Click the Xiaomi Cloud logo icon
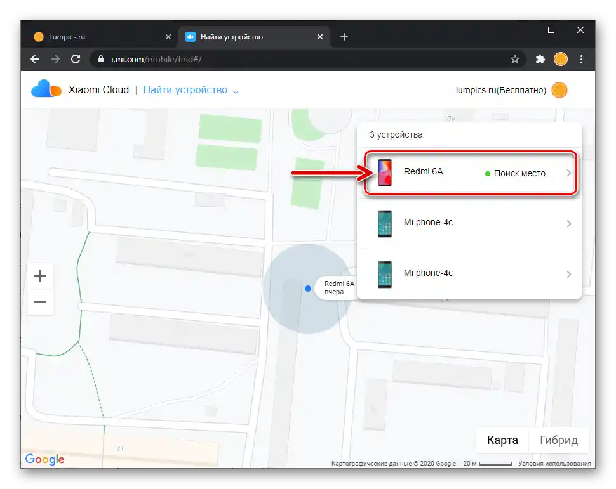 pyautogui.click(x=46, y=89)
